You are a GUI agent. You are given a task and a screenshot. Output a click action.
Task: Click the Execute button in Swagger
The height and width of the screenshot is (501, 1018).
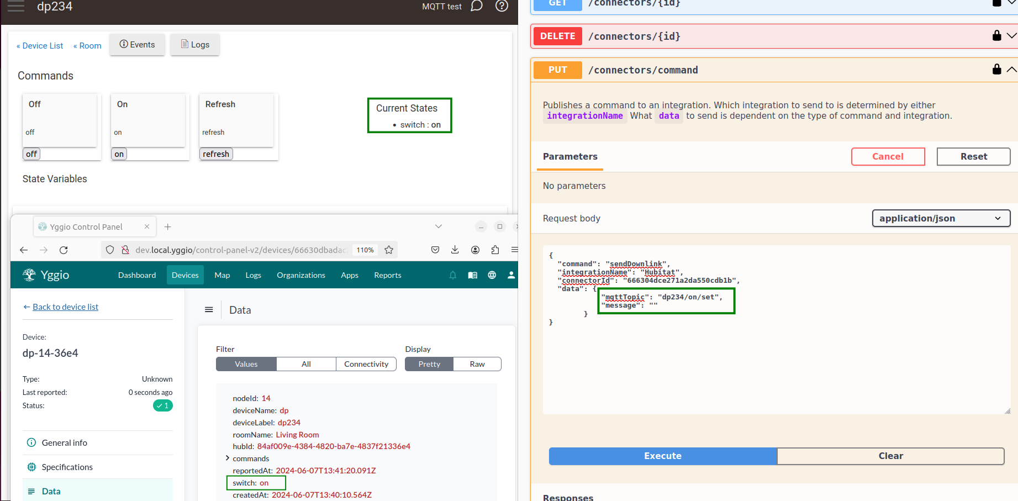click(x=663, y=456)
